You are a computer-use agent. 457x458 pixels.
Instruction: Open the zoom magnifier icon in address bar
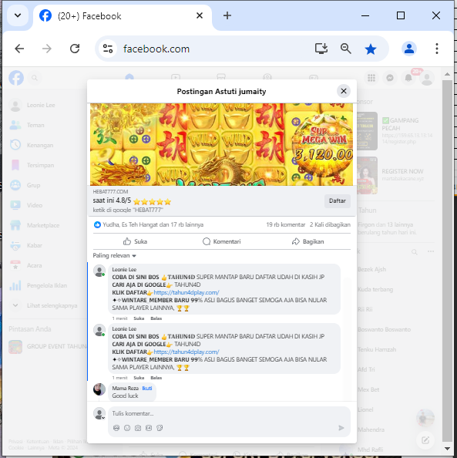[x=346, y=49]
